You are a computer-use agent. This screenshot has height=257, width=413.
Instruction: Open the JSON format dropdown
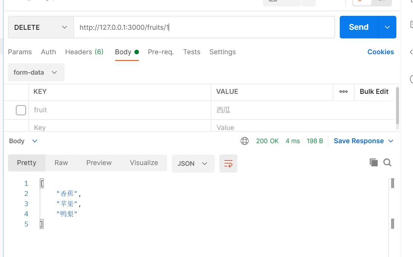pos(193,164)
